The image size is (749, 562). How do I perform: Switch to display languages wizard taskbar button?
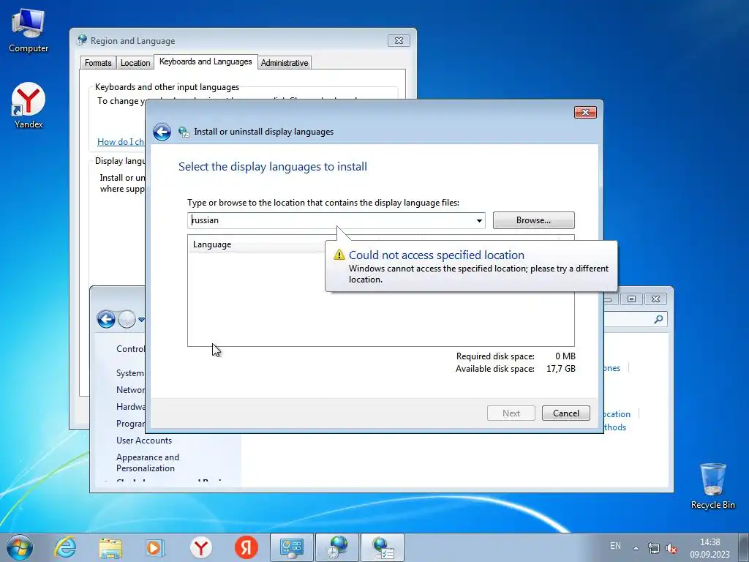[383, 547]
